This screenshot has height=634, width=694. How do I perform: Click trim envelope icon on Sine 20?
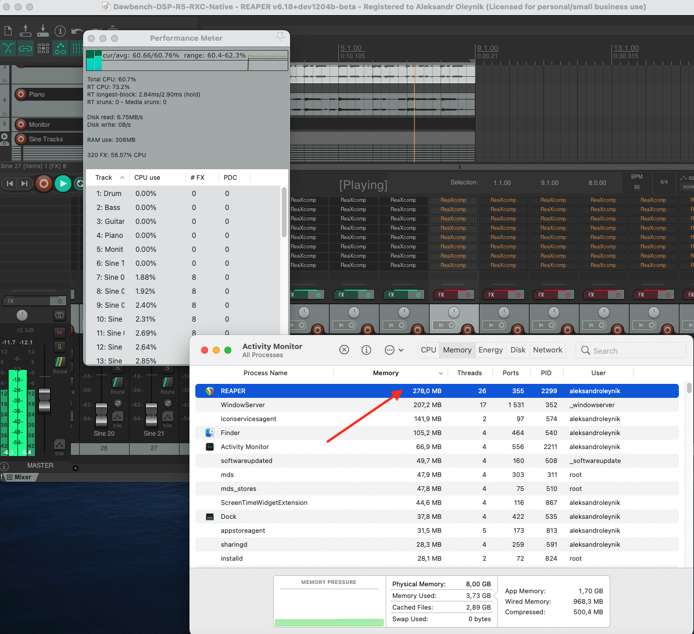tap(117, 416)
